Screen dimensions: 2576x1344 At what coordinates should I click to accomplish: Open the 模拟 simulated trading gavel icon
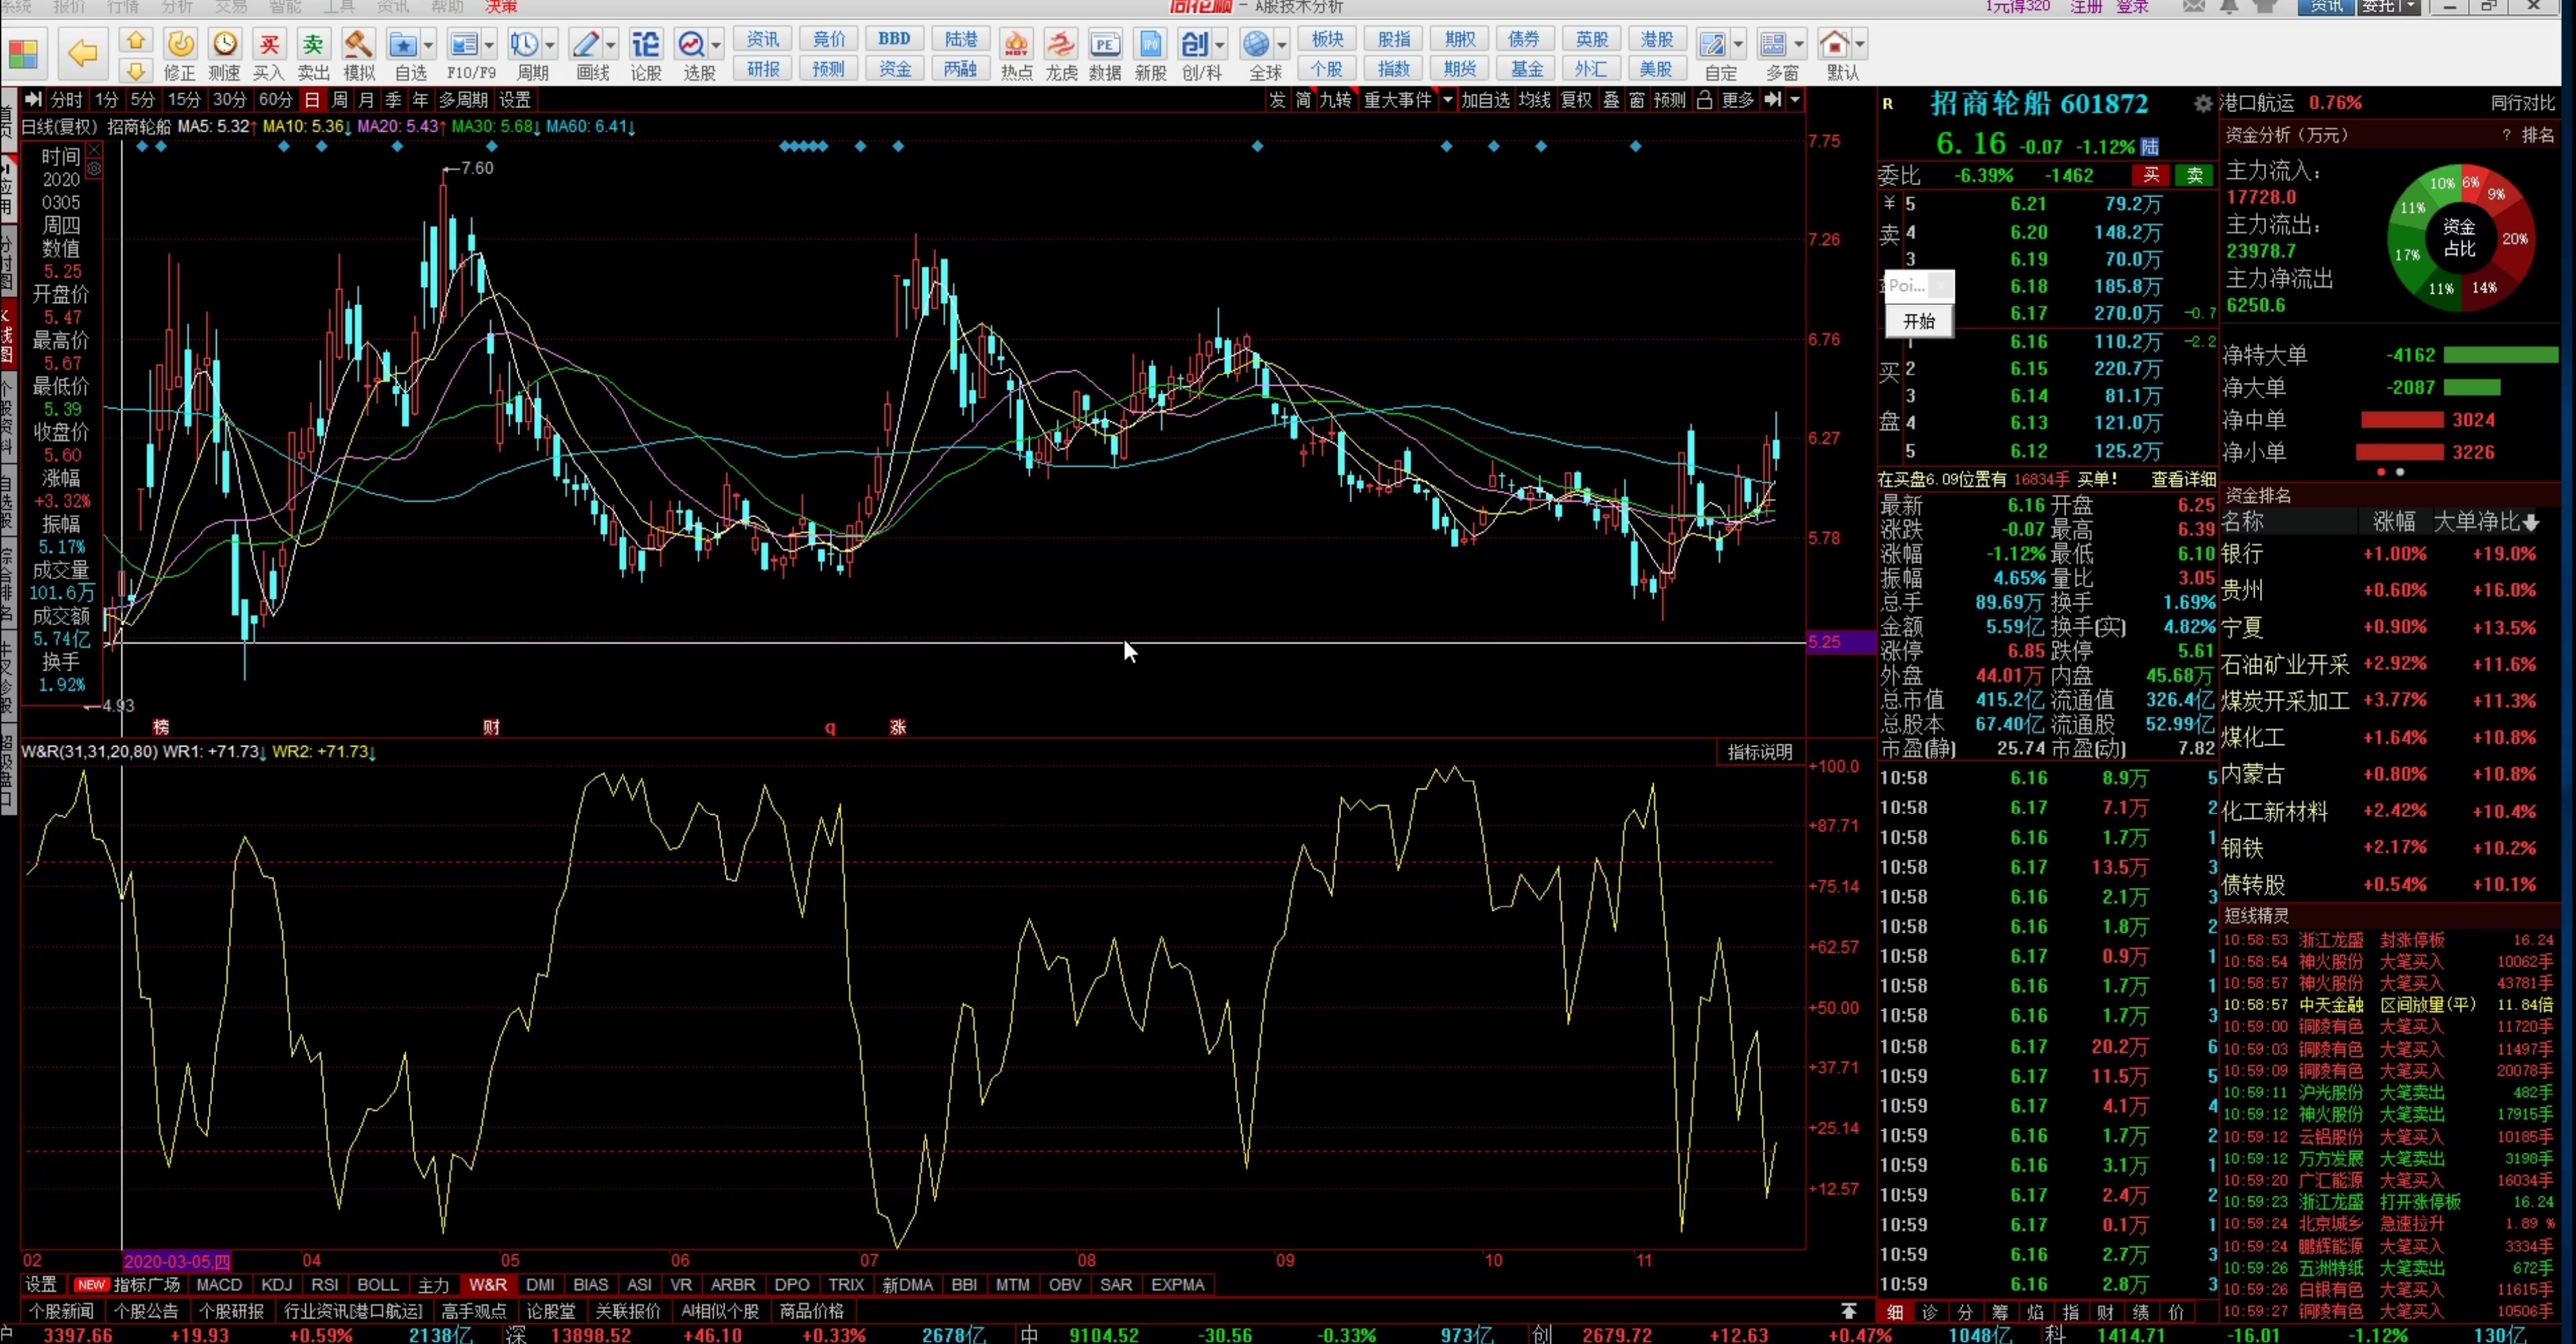(358, 55)
